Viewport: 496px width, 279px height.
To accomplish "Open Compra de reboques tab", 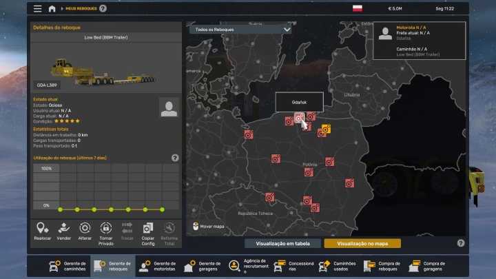I will pyautogui.click(x=382, y=266).
